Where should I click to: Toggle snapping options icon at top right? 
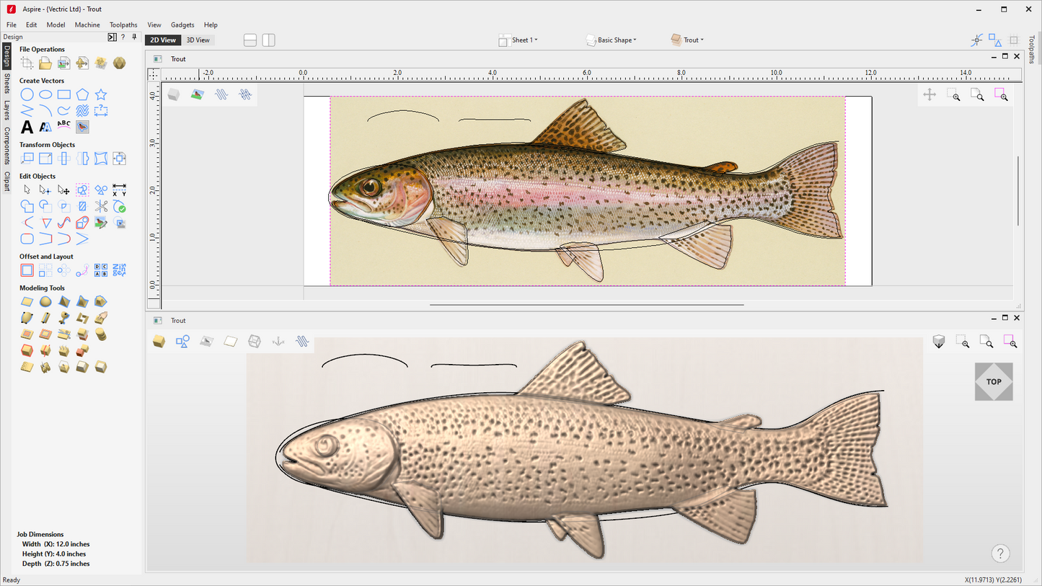976,40
